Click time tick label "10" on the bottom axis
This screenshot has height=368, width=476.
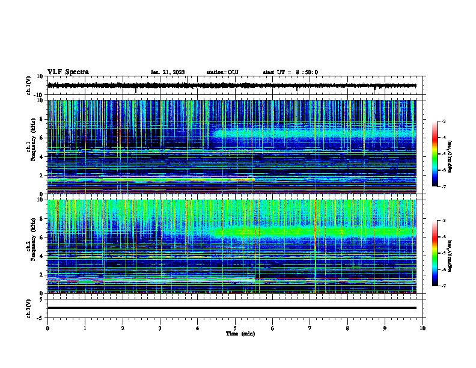pos(423,328)
